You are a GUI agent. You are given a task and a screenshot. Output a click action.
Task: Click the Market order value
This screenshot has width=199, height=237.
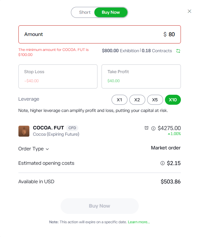[x=166, y=148]
